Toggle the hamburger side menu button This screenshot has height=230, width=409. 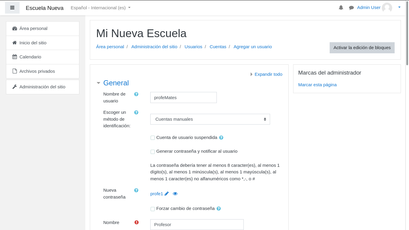(x=12, y=8)
